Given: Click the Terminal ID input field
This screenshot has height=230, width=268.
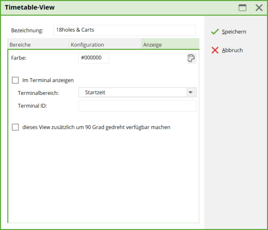Looking at the screenshot, I should [137, 106].
